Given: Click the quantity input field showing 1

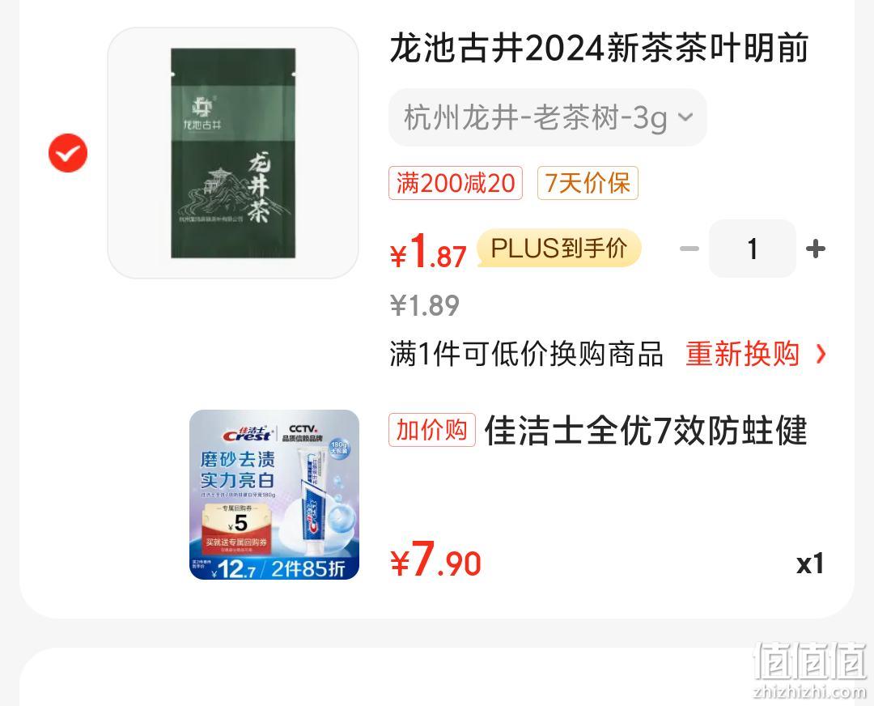Looking at the screenshot, I should pyautogui.click(x=753, y=249).
